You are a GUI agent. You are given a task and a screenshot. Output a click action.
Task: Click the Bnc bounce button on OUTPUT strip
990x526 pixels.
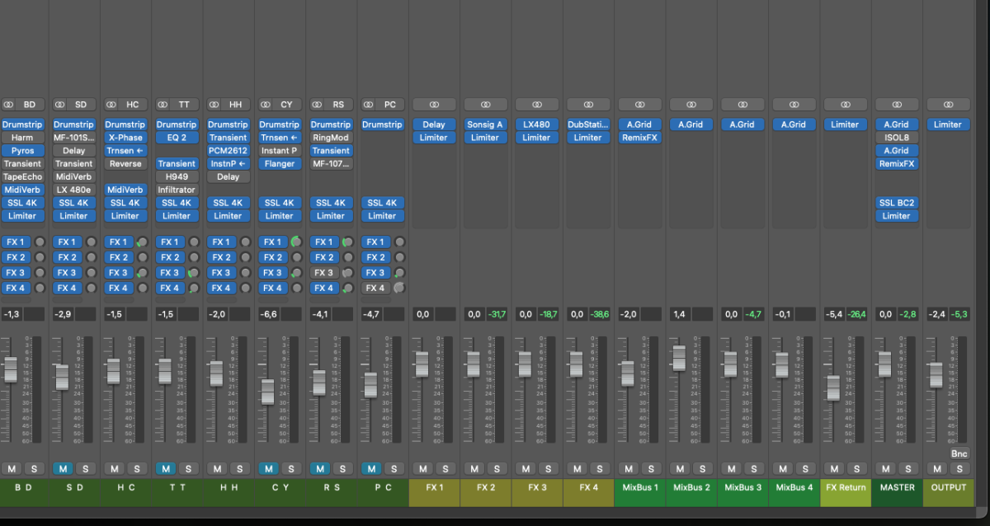(958, 454)
